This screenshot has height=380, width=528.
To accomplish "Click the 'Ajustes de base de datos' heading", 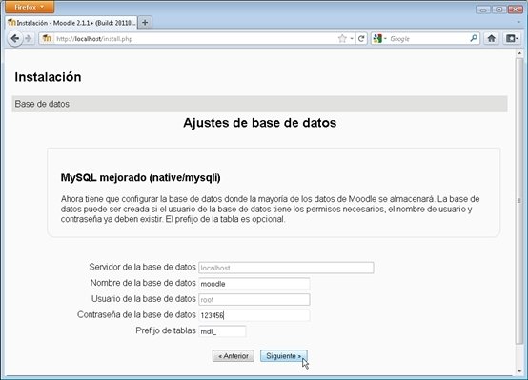I will tap(259, 123).
